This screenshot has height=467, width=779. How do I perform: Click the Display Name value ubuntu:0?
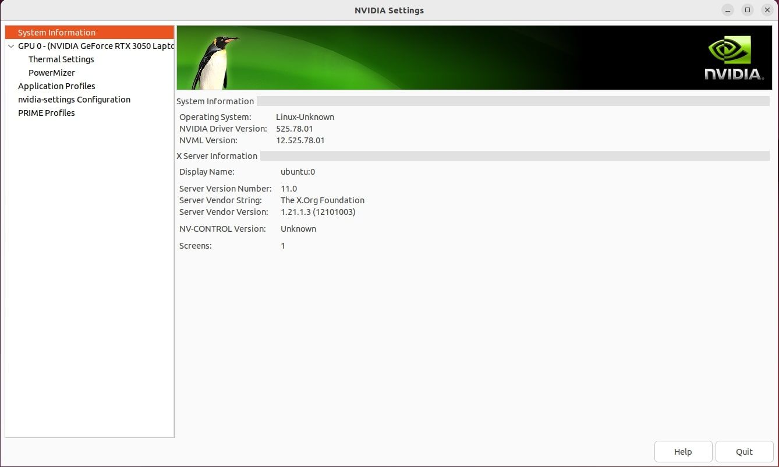tap(298, 171)
